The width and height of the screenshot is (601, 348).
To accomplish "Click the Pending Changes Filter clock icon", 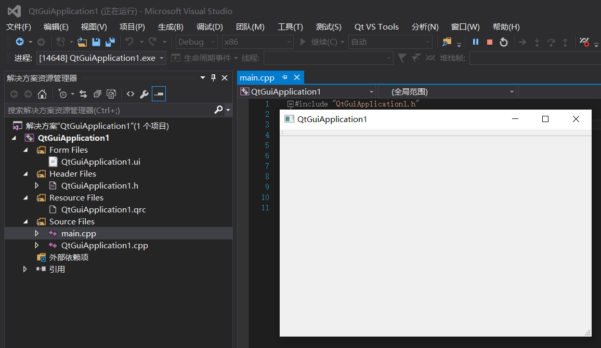I will coord(62,94).
